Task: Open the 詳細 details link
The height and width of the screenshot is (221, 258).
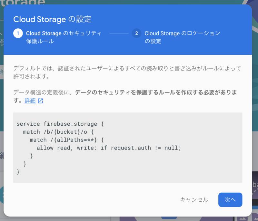Action: (x=30, y=101)
